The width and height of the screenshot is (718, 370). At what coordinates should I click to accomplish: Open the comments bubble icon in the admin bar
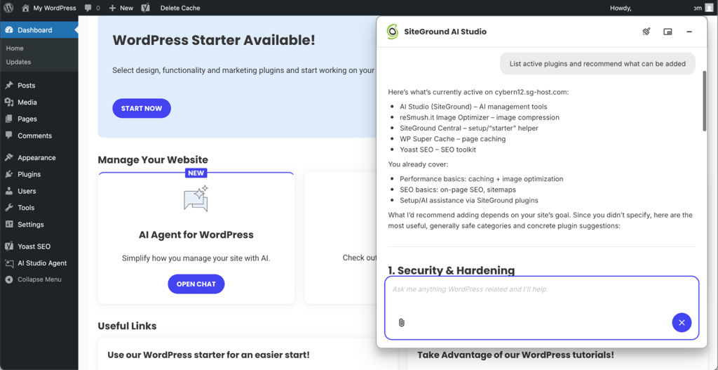[88, 8]
